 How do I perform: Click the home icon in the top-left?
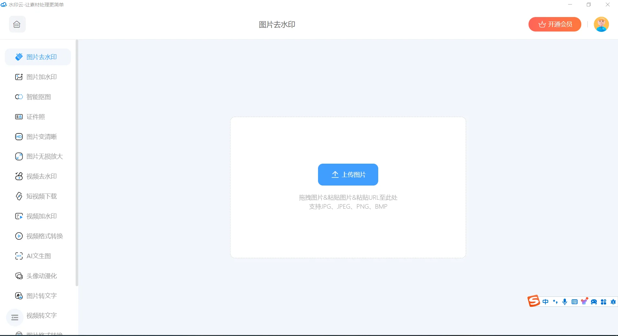click(17, 24)
